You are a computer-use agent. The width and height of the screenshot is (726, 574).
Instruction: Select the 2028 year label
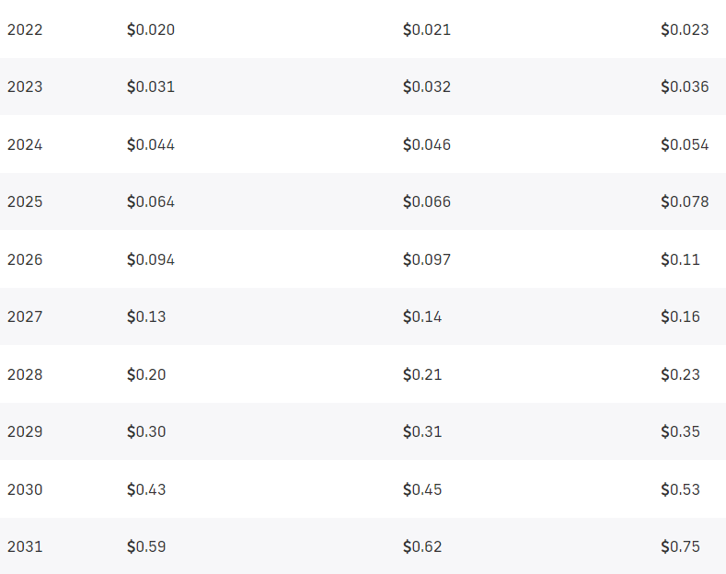pos(25,374)
